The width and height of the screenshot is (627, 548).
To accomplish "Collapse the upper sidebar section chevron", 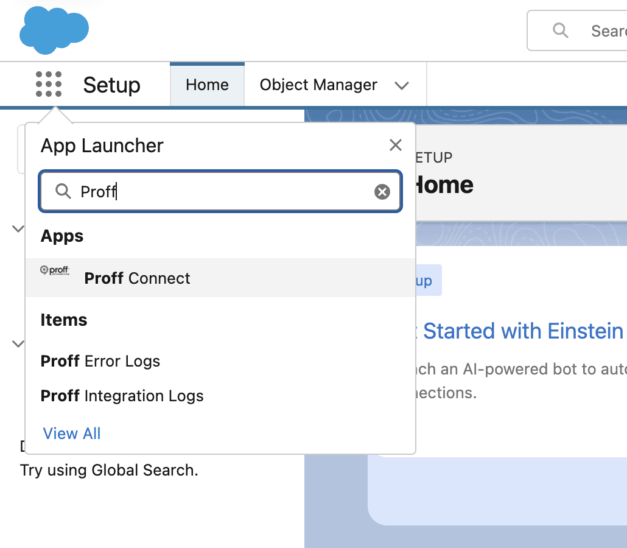I will pos(17,228).
